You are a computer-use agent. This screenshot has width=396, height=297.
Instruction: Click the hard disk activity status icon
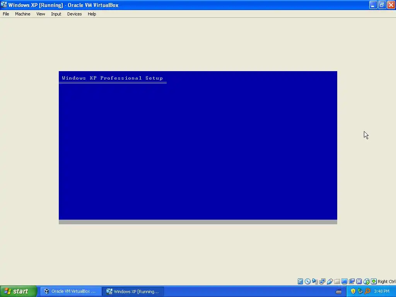300,282
